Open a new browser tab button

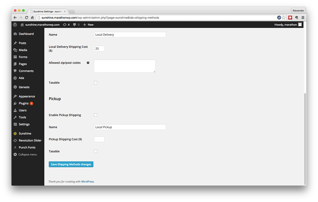tap(72, 11)
